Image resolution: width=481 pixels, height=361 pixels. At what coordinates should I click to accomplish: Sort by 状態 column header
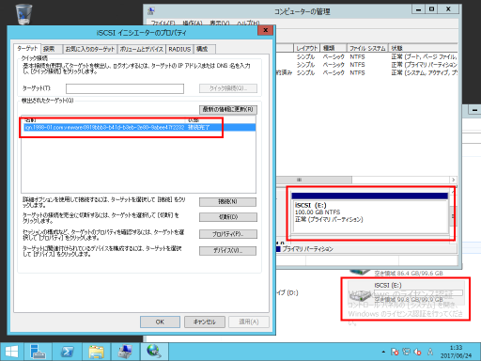(x=423, y=48)
